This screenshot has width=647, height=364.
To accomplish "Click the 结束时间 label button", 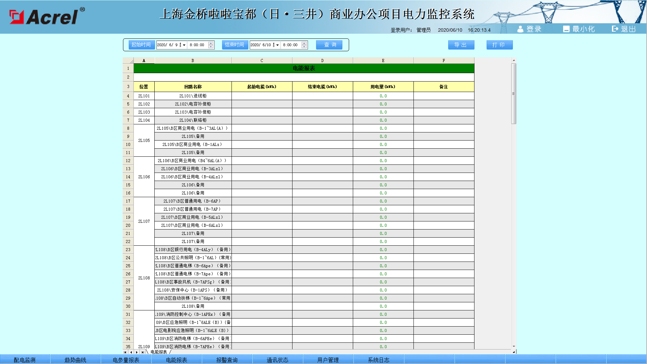I will point(235,45).
